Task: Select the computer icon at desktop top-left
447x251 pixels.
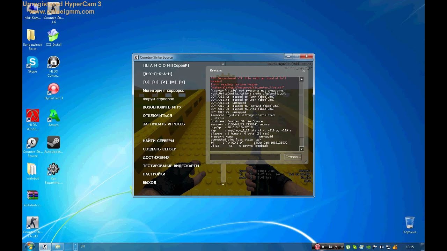Action: pos(32,11)
